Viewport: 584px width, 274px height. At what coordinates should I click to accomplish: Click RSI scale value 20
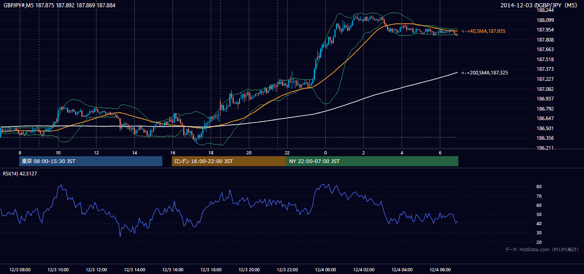(539, 242)
